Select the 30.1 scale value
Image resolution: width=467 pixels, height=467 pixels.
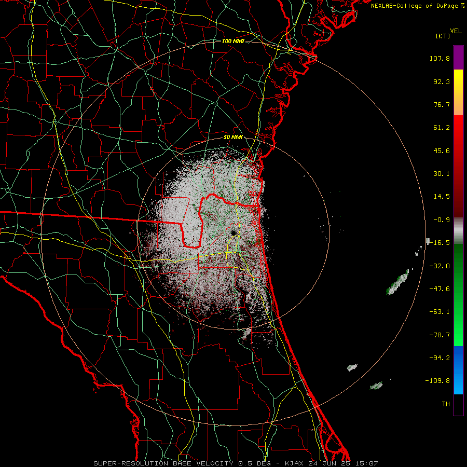pos(442,174)
